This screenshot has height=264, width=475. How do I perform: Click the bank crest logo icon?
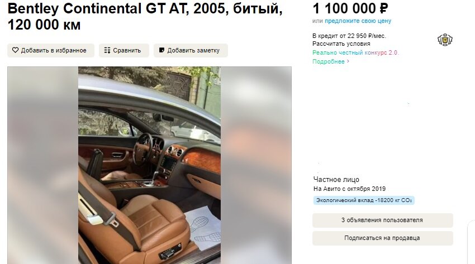click(x=445, y=40)
